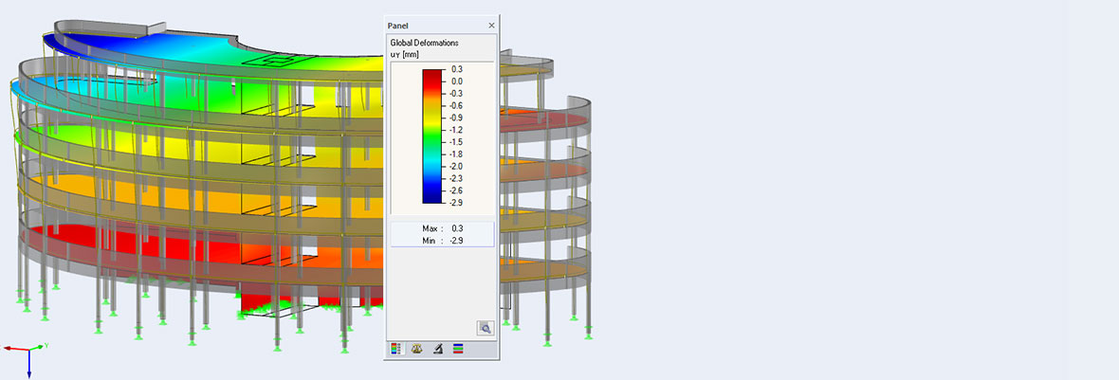Select the Max value 0.3 row
The height and width of the screenshot is (380, 1119).
pyautogui.click(x=442, y=228)
